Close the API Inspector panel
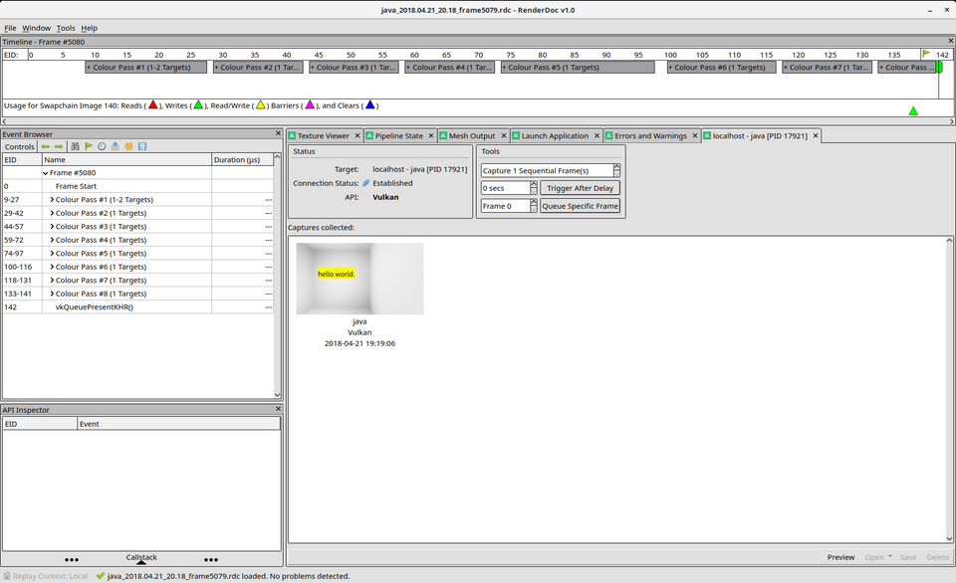956x583 pixels. point(278,409)
